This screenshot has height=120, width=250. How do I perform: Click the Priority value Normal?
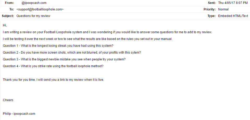223,9
